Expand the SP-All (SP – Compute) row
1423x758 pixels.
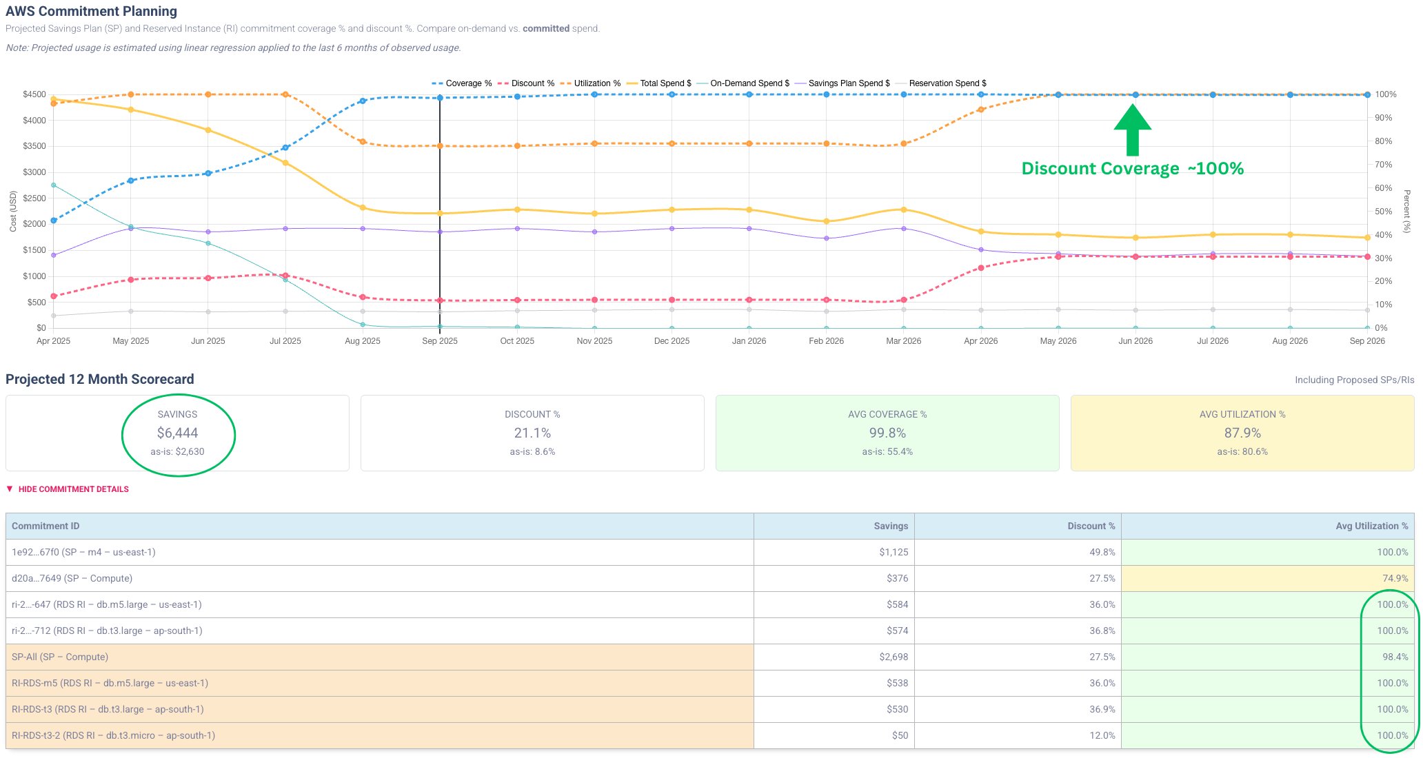pos(59,657)
